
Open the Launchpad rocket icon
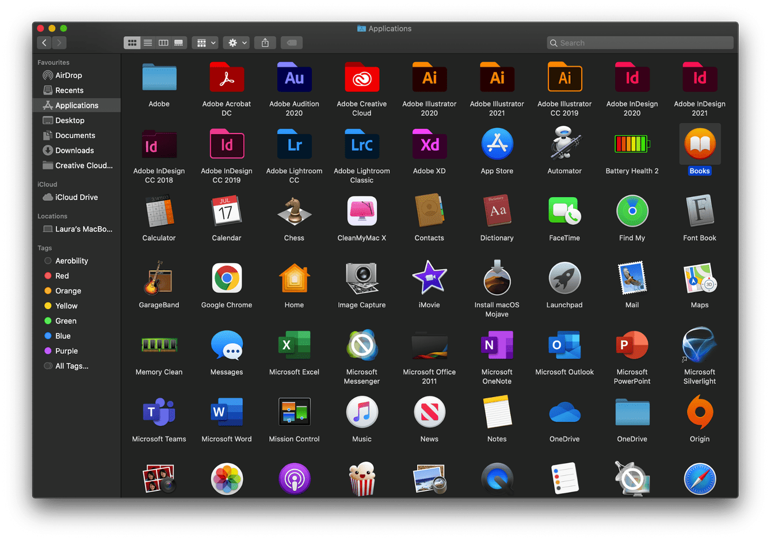(564, 279)
